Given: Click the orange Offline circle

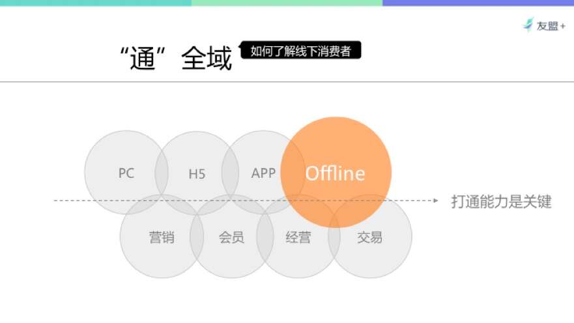Looking at the screenshot, I should point(336,173).
